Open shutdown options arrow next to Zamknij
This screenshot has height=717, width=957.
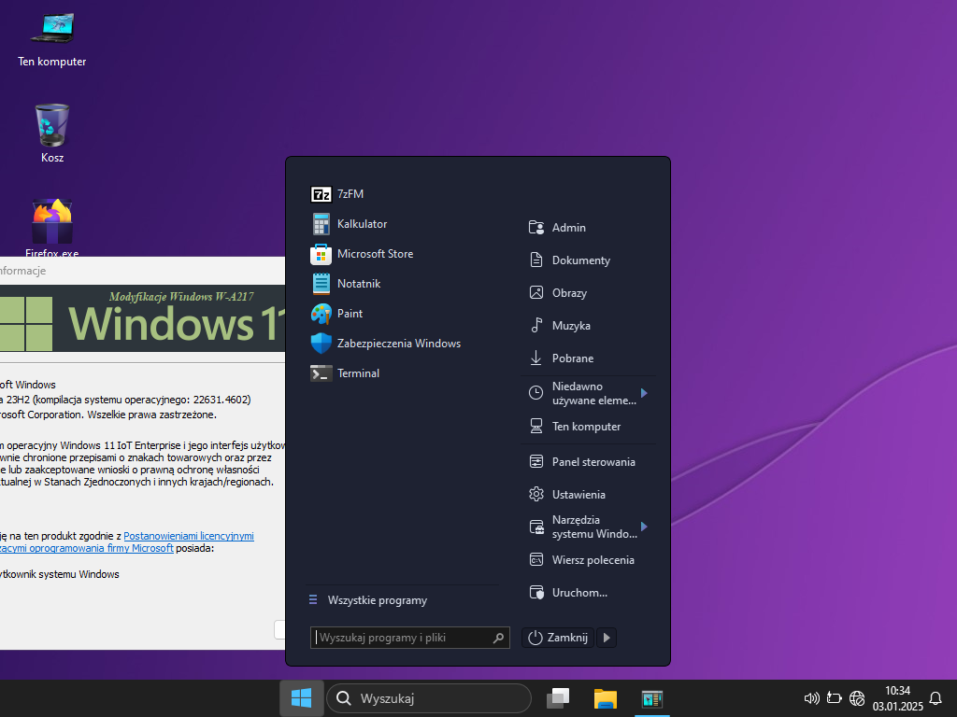[607, 638]
